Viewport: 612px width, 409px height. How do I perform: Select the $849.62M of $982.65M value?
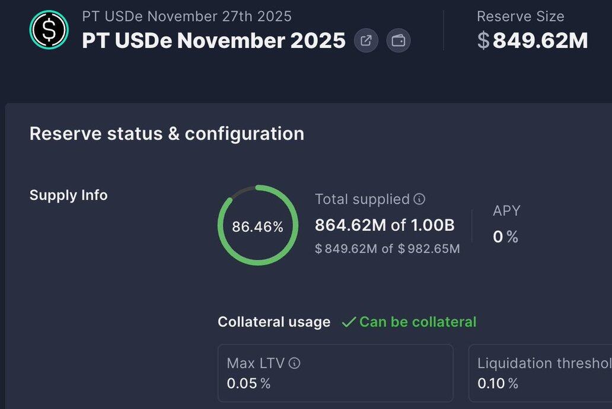pyautogui.click(x=388, y=249)
